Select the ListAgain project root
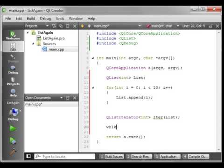This screenshot has height=168, width=224. (45, 33)
